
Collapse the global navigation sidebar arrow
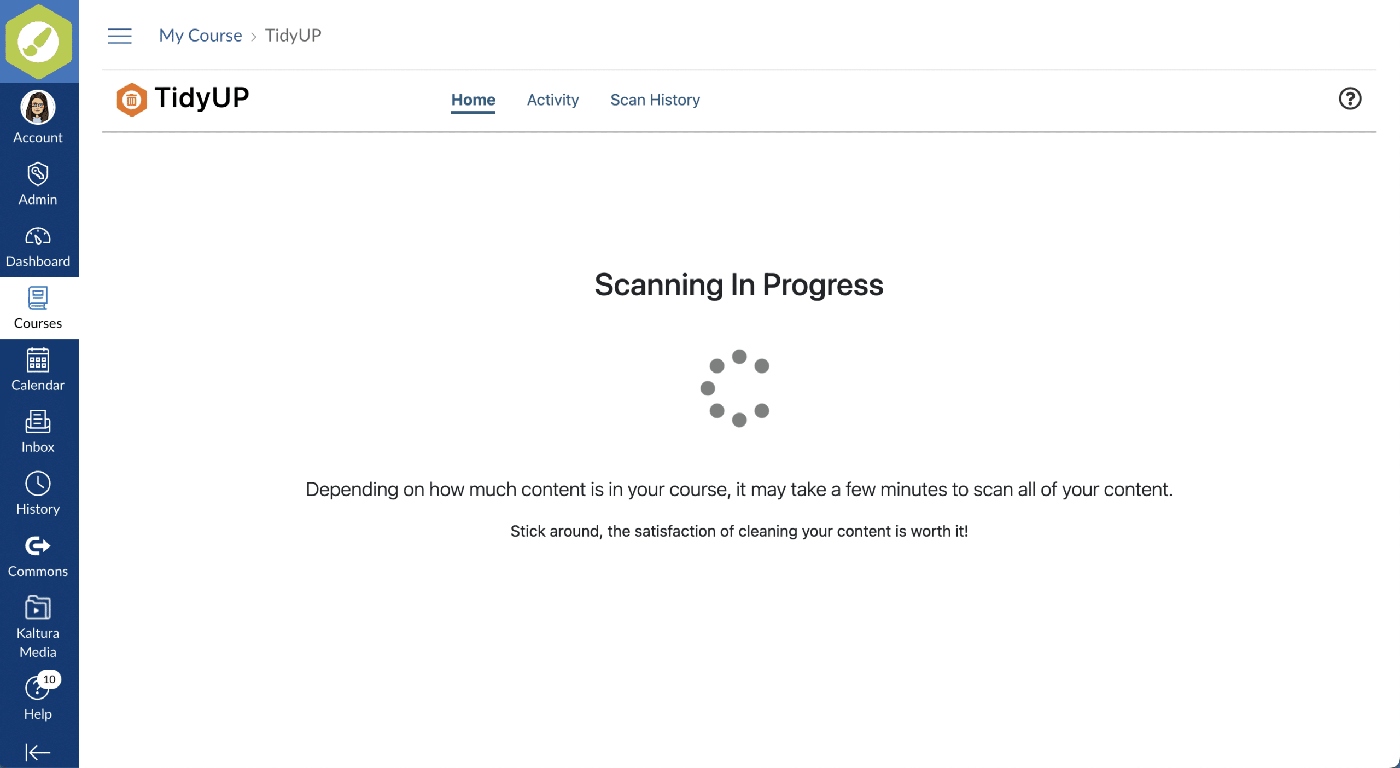pos(38,752)
